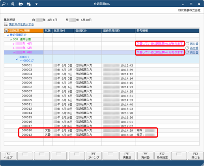
Task: Click the 仕訳伝票No.情報 header icon
Action: tap(6, 31)
